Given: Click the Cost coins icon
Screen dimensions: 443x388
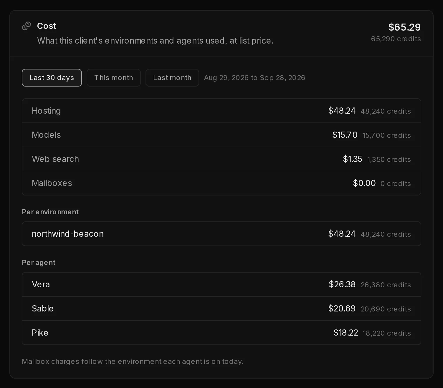Looking at the screenshot, I should 27,26.
